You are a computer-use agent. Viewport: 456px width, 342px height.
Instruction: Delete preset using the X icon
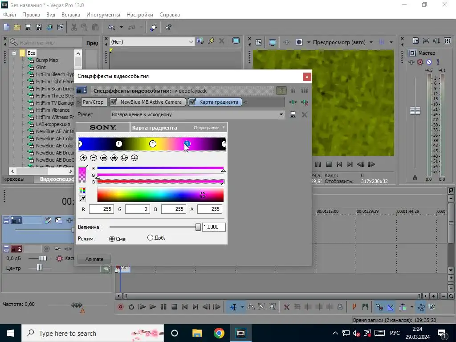[x=305, y=114]
